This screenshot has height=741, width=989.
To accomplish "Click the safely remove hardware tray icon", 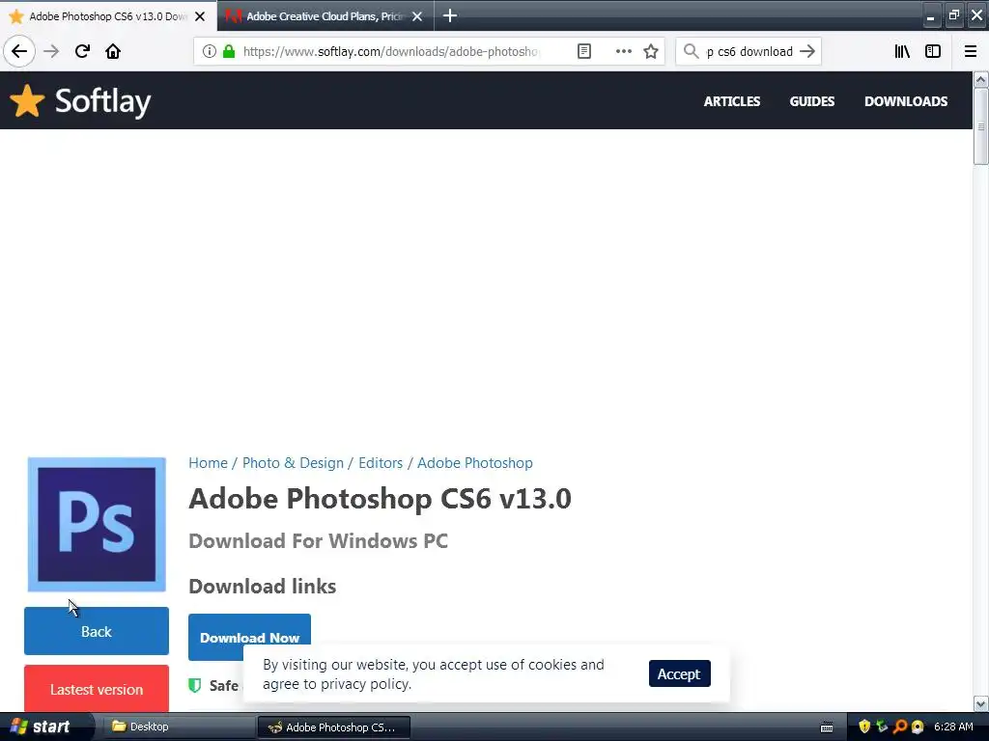I will pos(882,727).
